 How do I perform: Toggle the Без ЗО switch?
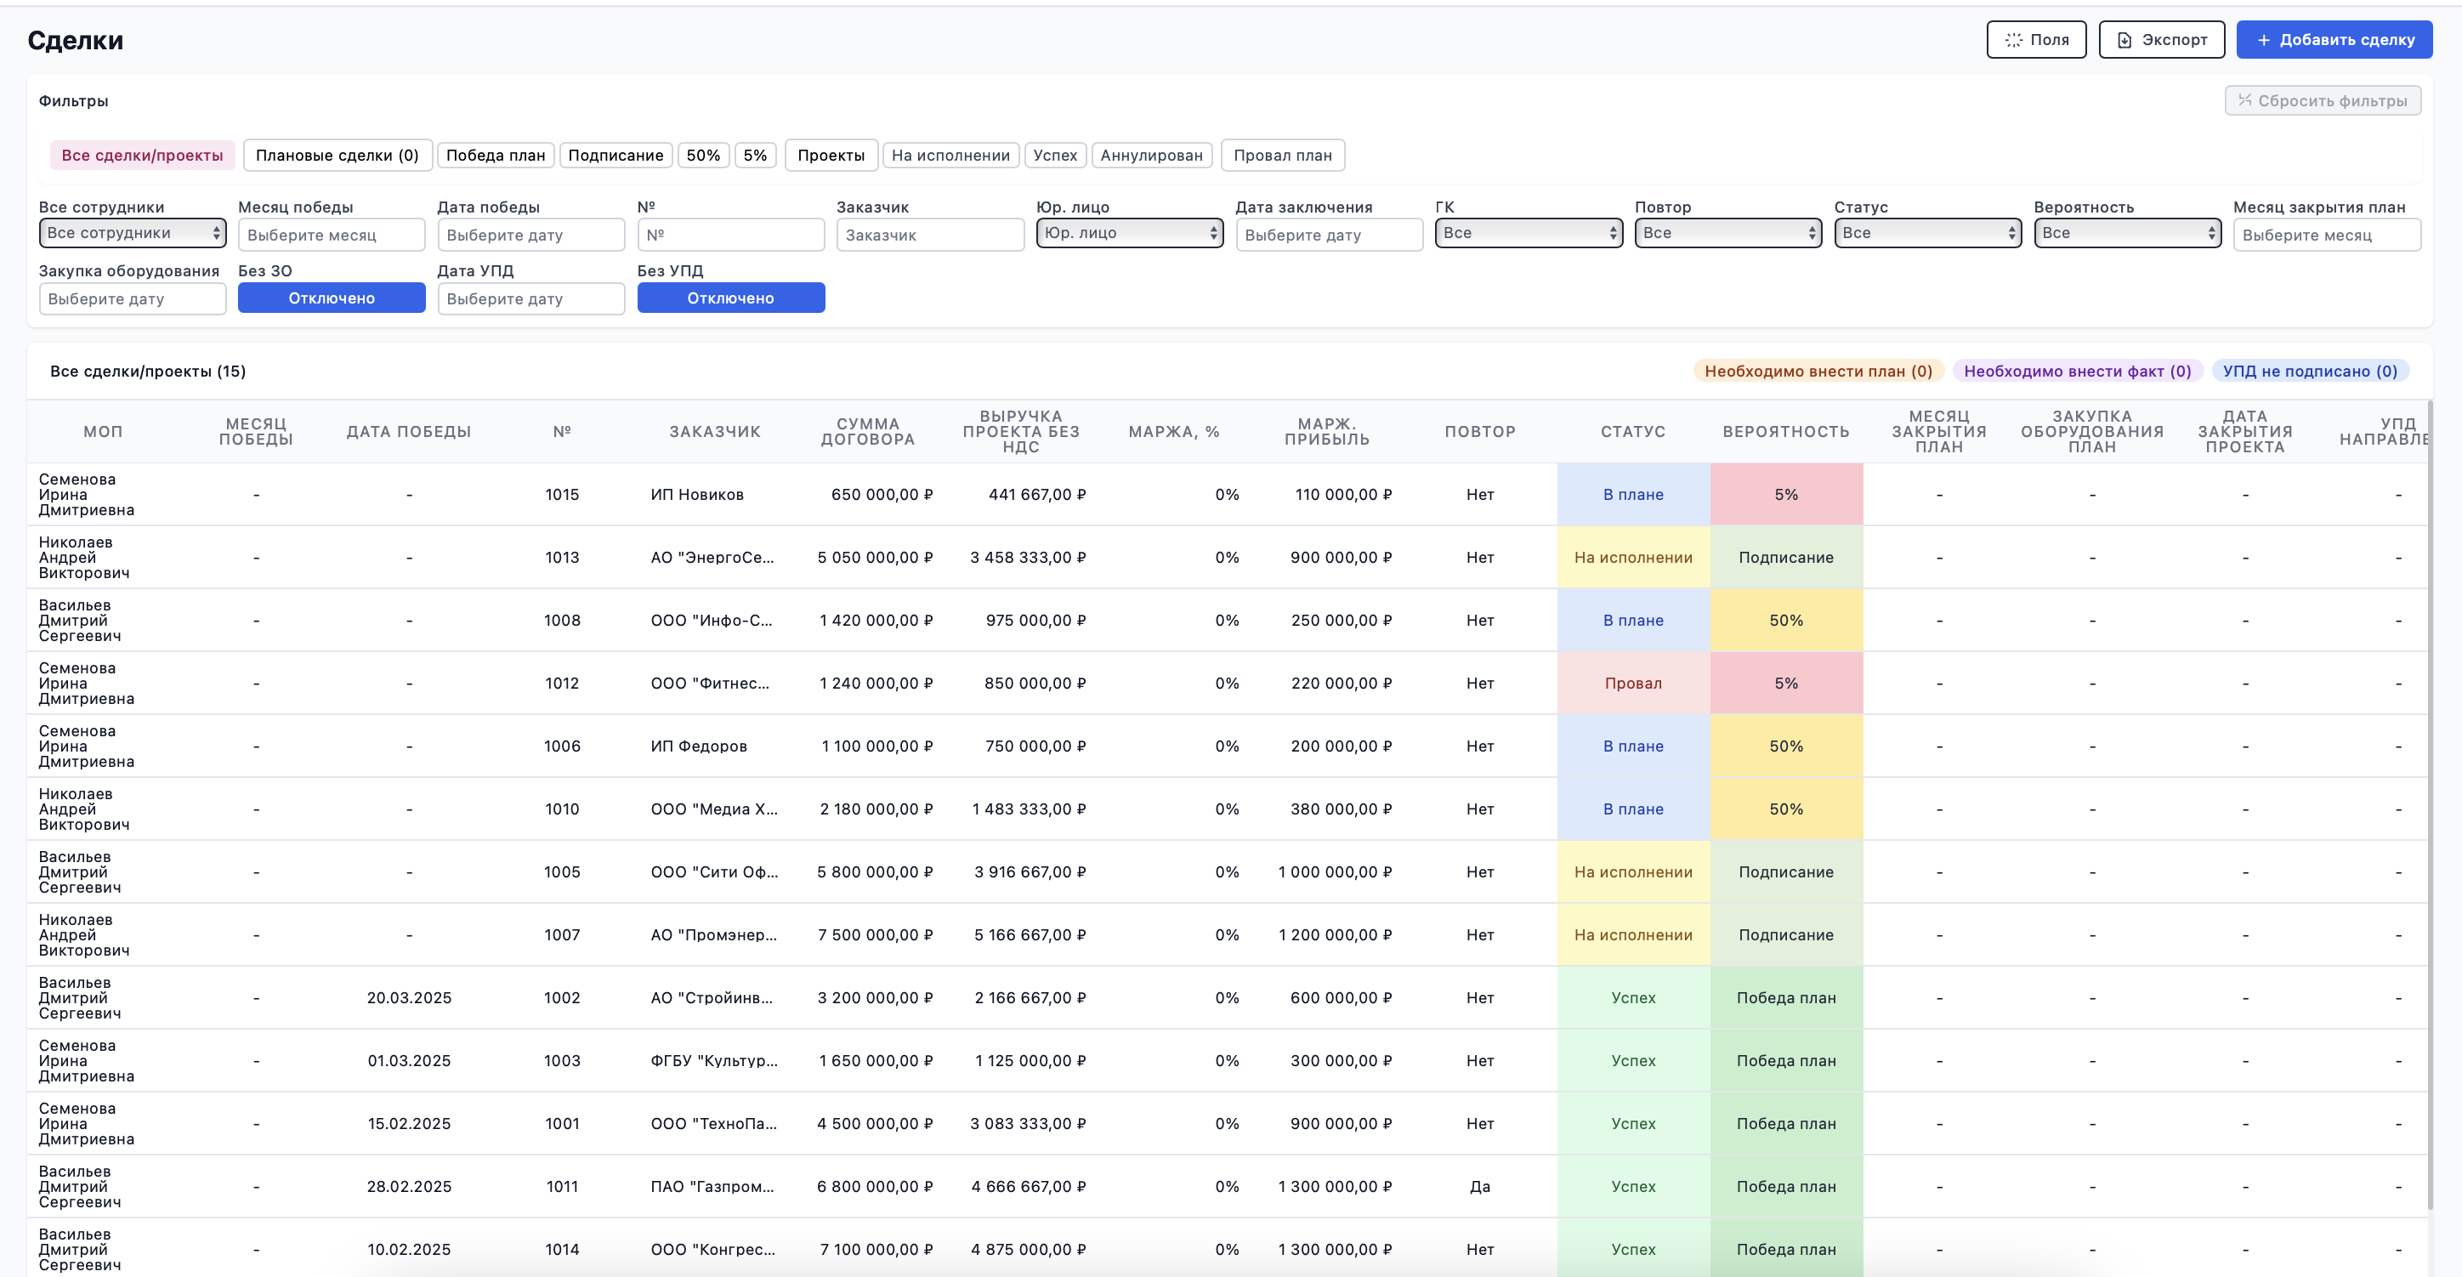[332, 298]
